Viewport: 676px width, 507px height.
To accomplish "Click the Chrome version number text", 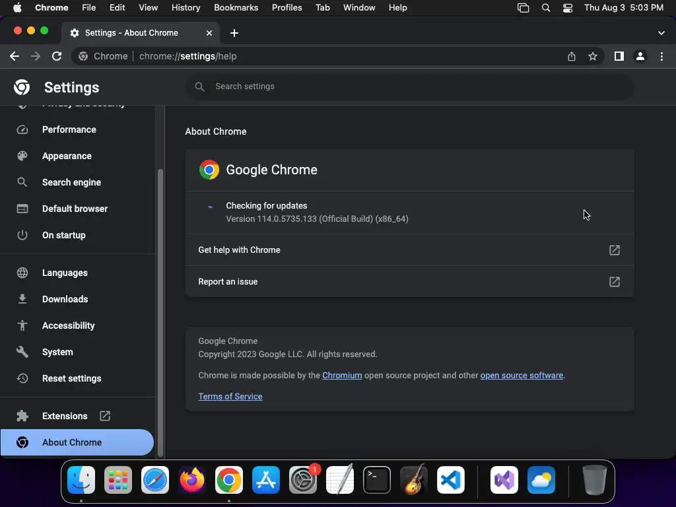I will (317, 219).
